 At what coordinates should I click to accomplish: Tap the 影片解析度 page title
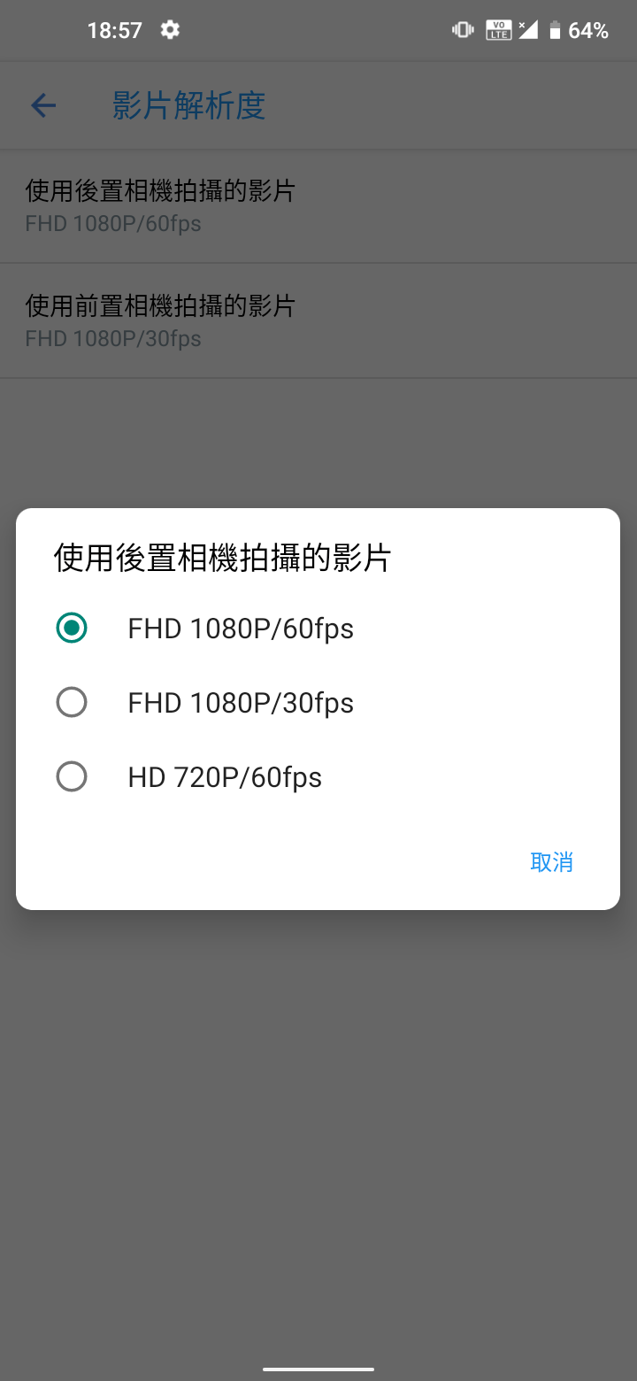point(188,106)
